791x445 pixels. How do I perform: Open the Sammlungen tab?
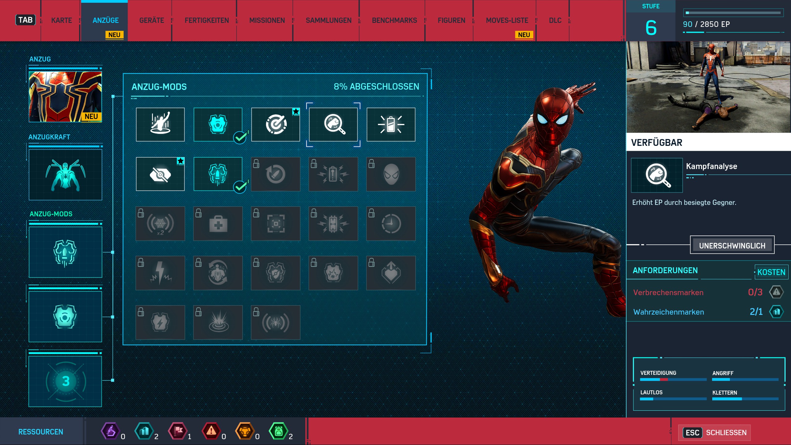pos(328,20)
